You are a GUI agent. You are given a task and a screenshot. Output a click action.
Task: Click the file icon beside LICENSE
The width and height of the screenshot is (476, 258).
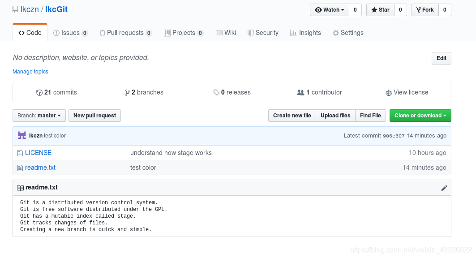[x=20, y=153]
